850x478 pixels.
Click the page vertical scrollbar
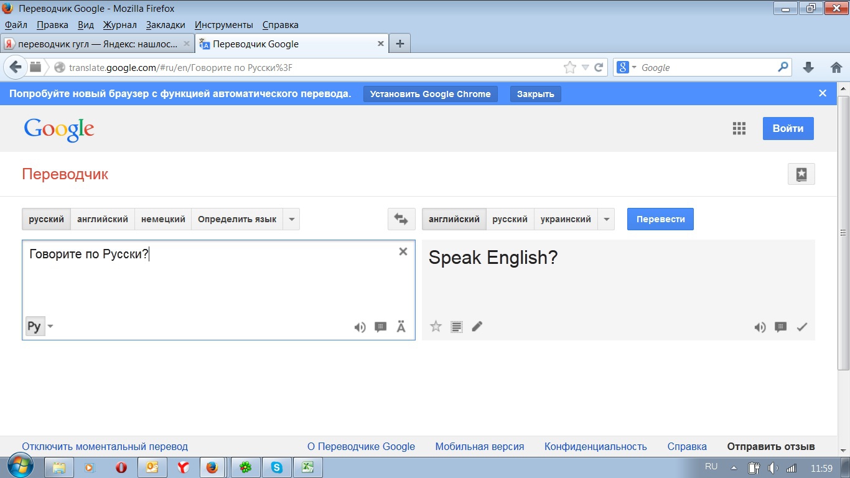844,233
